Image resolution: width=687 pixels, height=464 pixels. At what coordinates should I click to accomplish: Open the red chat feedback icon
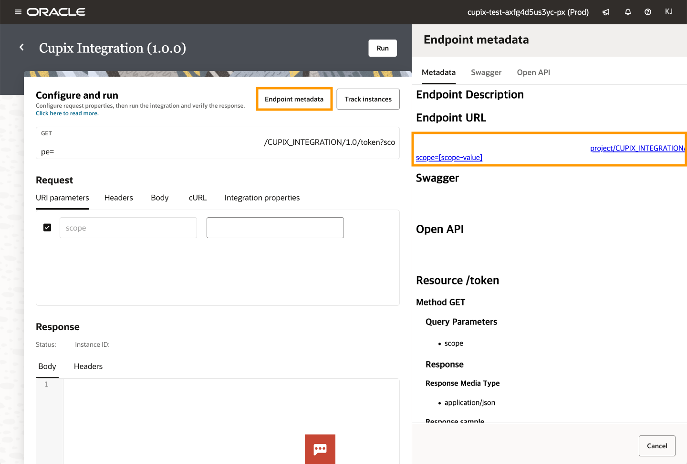(320, 449)
